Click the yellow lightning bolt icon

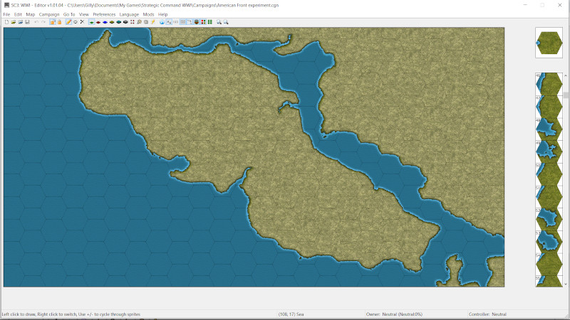pyautogui.click(x=152, y=22)
